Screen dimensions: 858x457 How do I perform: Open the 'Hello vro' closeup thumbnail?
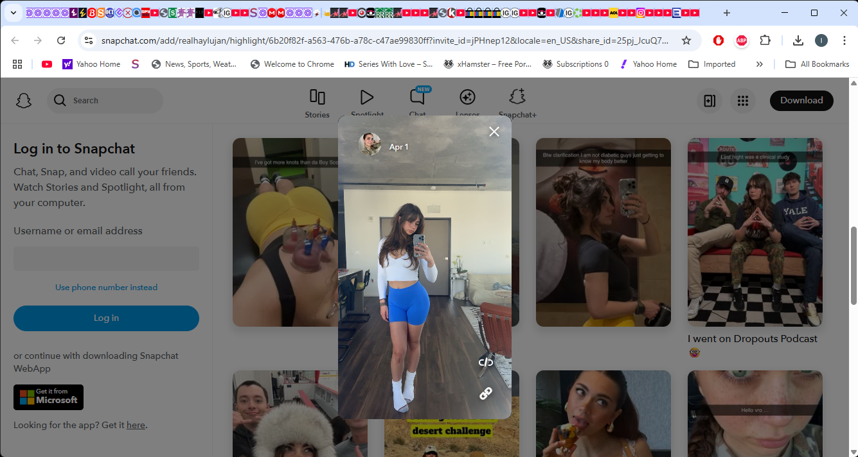755,413
